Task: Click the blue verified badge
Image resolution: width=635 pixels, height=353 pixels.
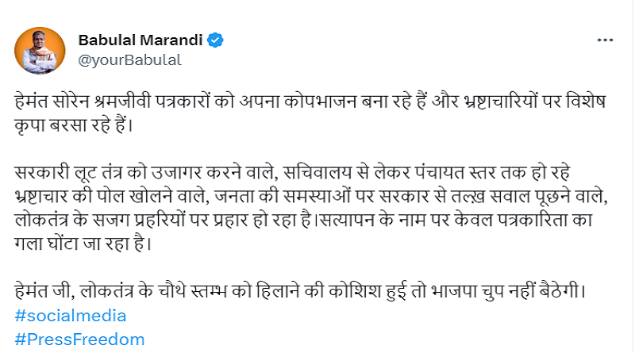Action: pyautogui.click(x=214, y=40)
